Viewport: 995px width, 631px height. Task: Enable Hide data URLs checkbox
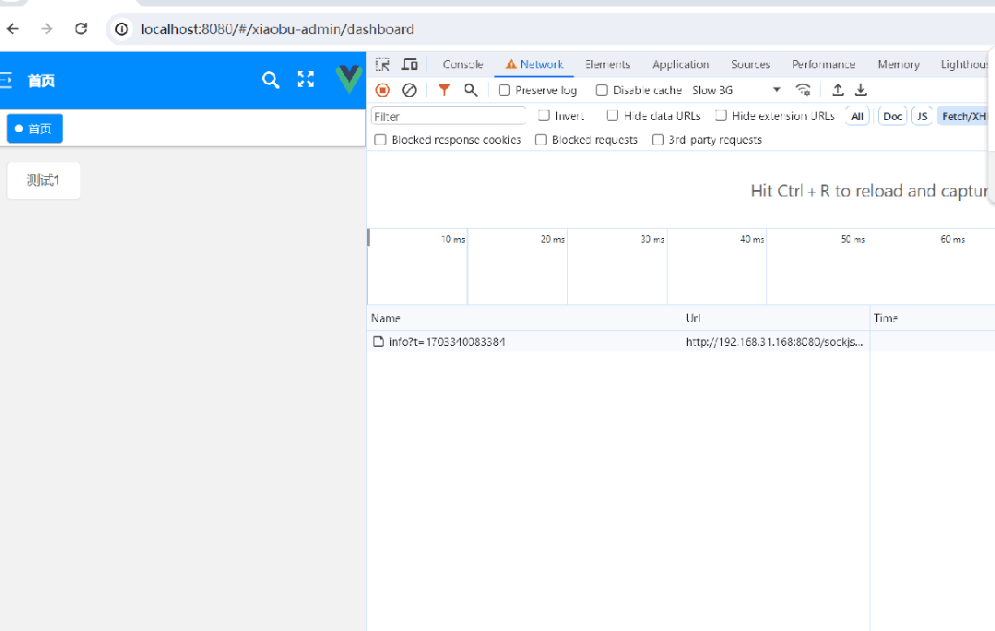coord(612,115)
